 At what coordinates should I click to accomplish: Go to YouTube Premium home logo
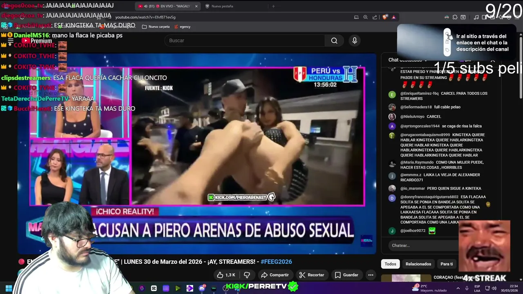coord(37,40)
